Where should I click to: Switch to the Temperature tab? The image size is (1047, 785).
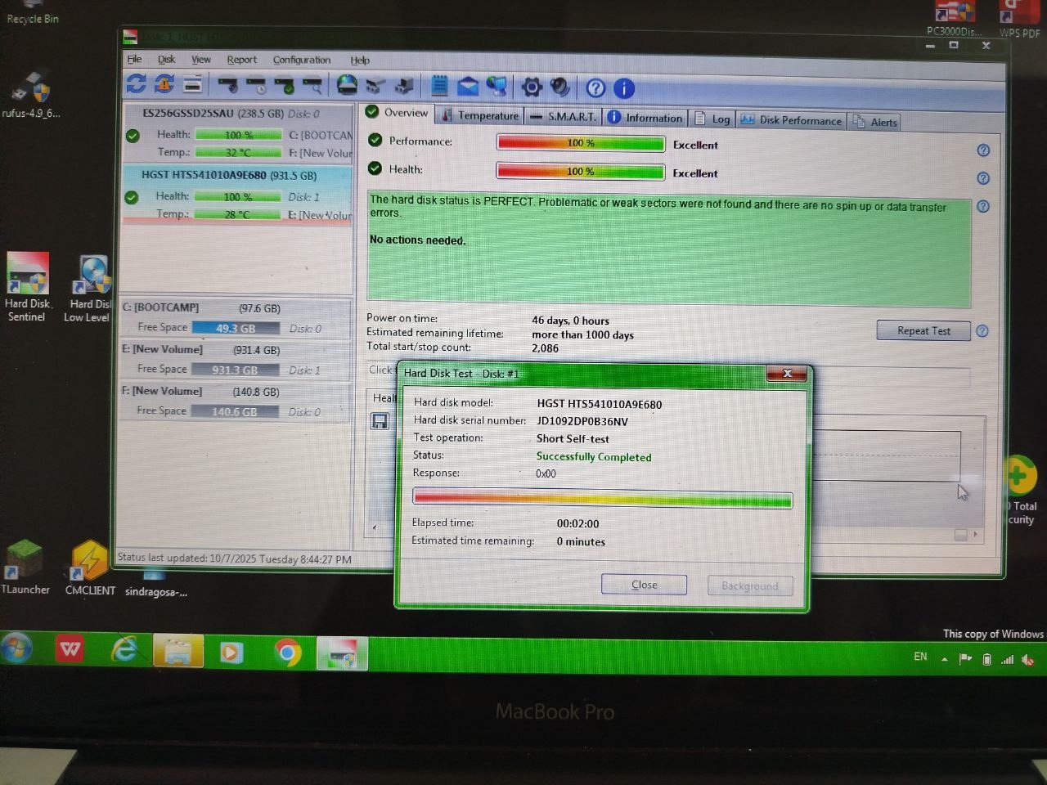tap(480, 116)
